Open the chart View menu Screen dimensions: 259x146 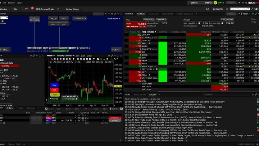[89, 56]
